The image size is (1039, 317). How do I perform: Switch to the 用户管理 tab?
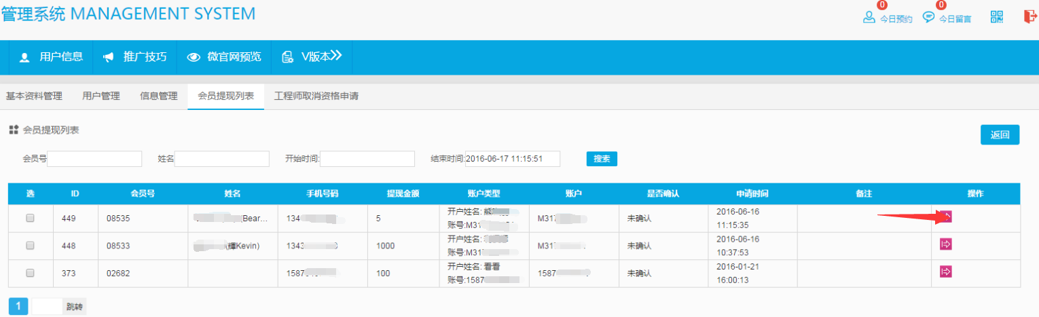click(101, 96)
